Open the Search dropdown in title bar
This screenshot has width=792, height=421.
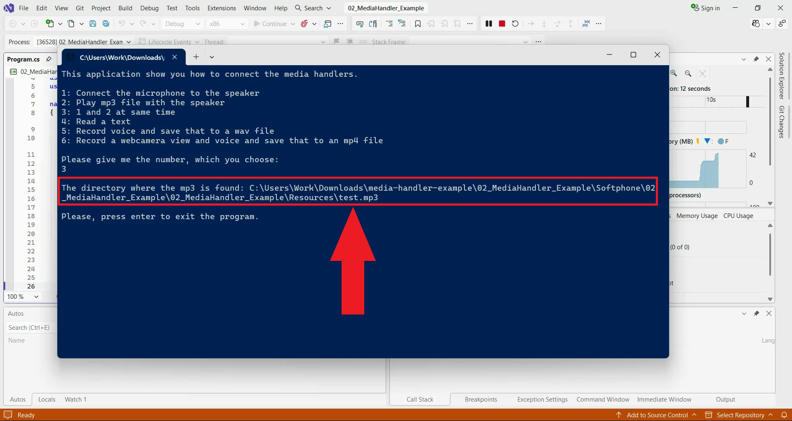coord(329,8)
